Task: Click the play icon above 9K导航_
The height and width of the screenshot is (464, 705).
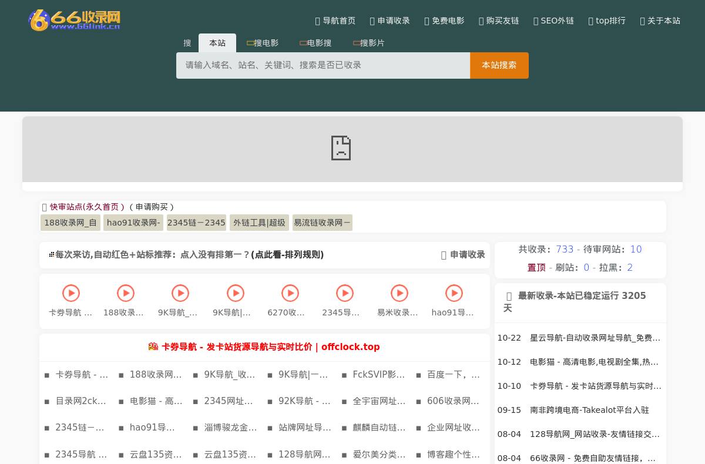Action: pyautogui.click(x=180, y=293)
